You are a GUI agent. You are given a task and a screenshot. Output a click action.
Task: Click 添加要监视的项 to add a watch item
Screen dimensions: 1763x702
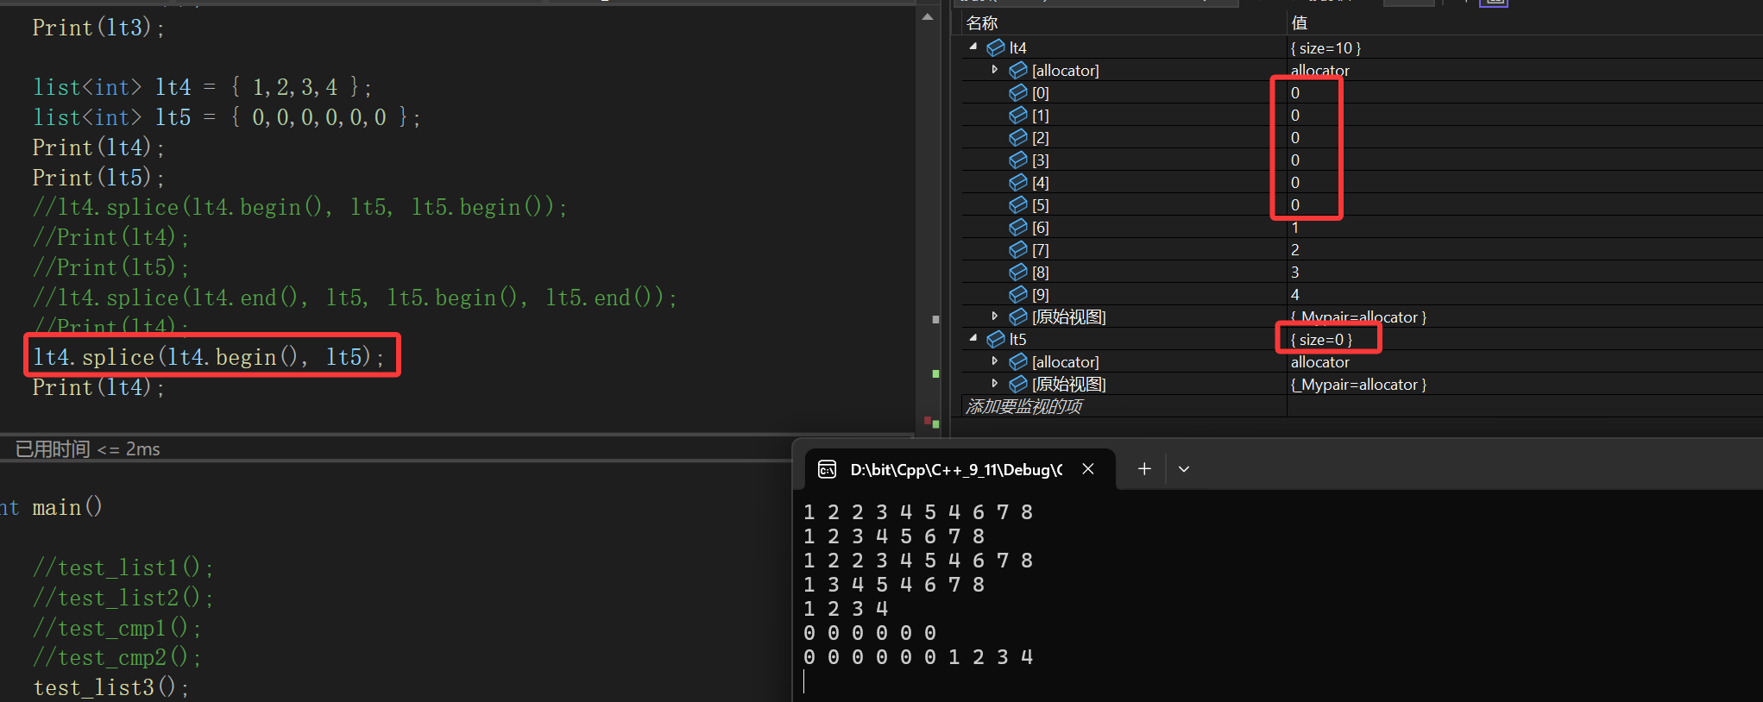tap(1023, 406)
